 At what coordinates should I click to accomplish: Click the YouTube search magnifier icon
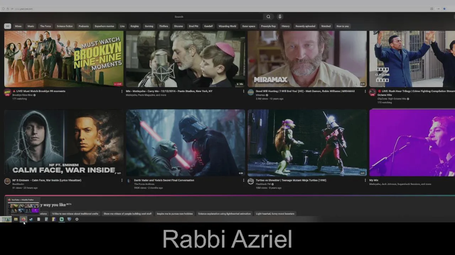pos(268,17)
